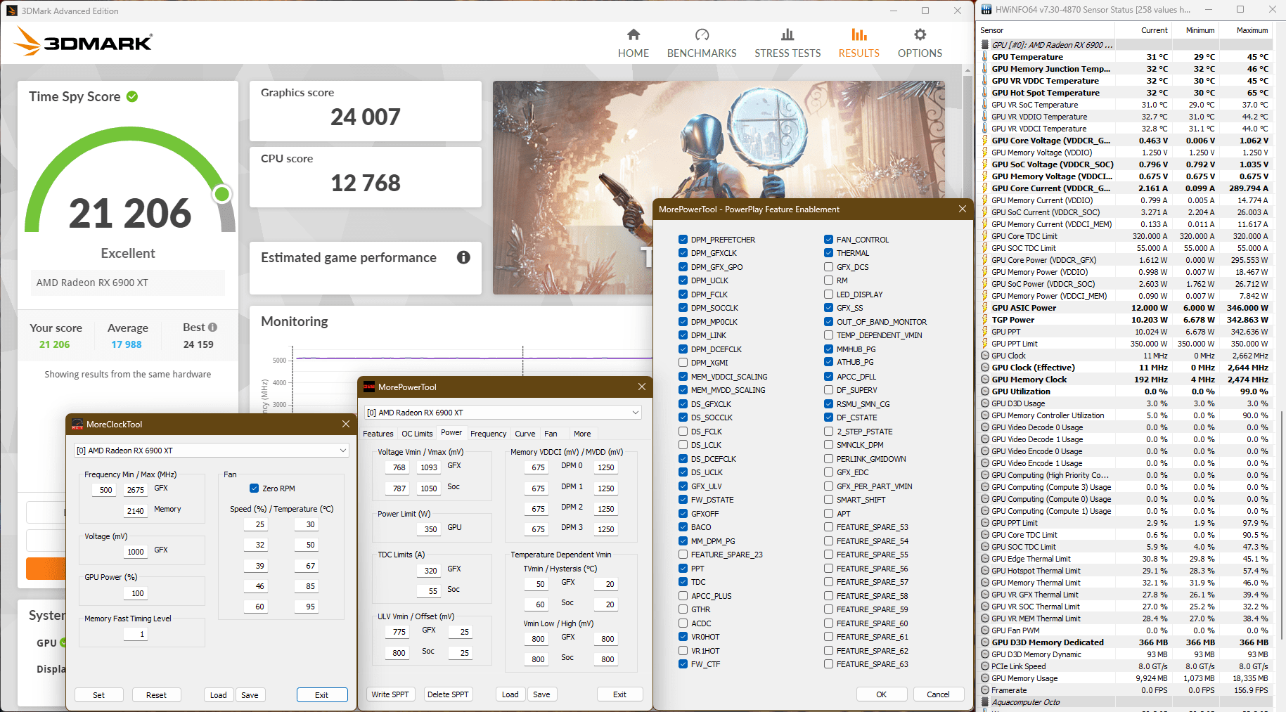The width and height of the screenshot is (1286, 712).
Task: Click the HWiNFO64 title bar icon
Action: (x=986, y=10)
